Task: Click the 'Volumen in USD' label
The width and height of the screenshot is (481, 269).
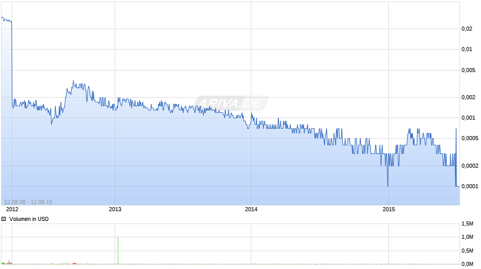Action: tap(29, 219)
